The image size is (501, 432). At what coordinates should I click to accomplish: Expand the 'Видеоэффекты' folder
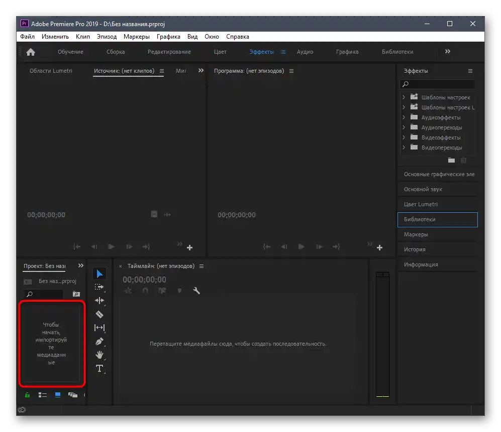click(x=404, y=137)
